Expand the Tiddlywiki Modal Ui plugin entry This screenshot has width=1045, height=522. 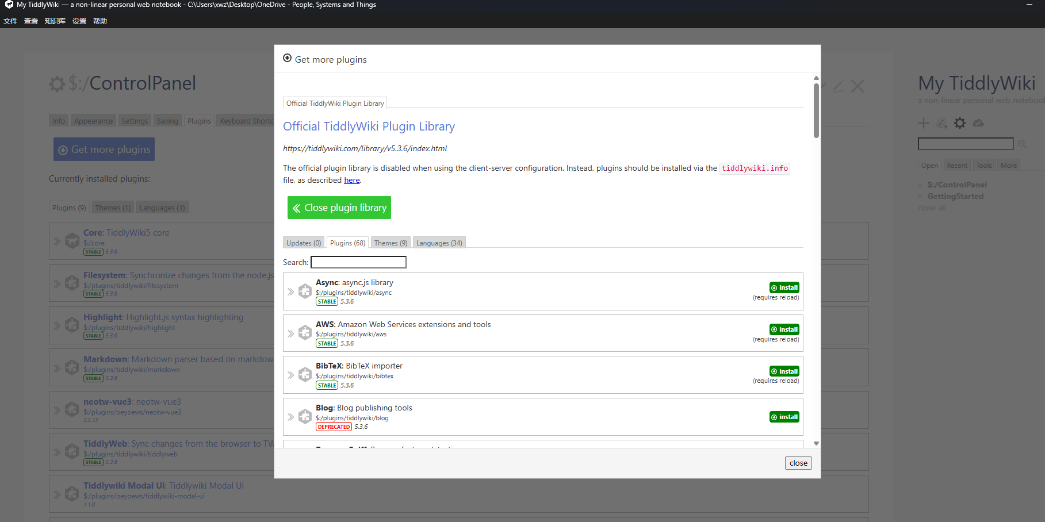click(57, 494)
